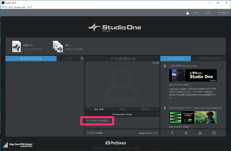Select the デモとチュートリアル tab
This screenshot has height=151, width=231.
pos(209,59)
